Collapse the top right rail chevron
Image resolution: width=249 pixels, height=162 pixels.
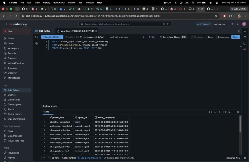pos(245,31)
